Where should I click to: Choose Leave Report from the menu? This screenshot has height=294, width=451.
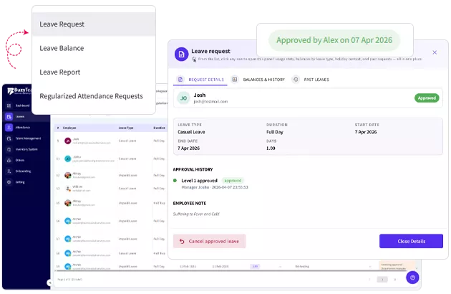click(x=94, y=72)
